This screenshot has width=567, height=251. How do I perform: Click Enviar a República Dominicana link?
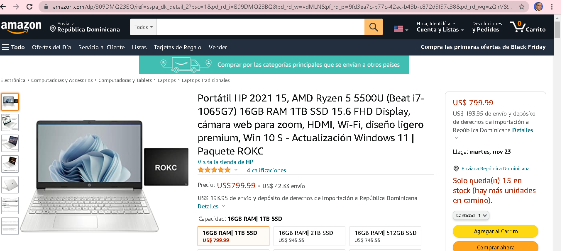495,169
